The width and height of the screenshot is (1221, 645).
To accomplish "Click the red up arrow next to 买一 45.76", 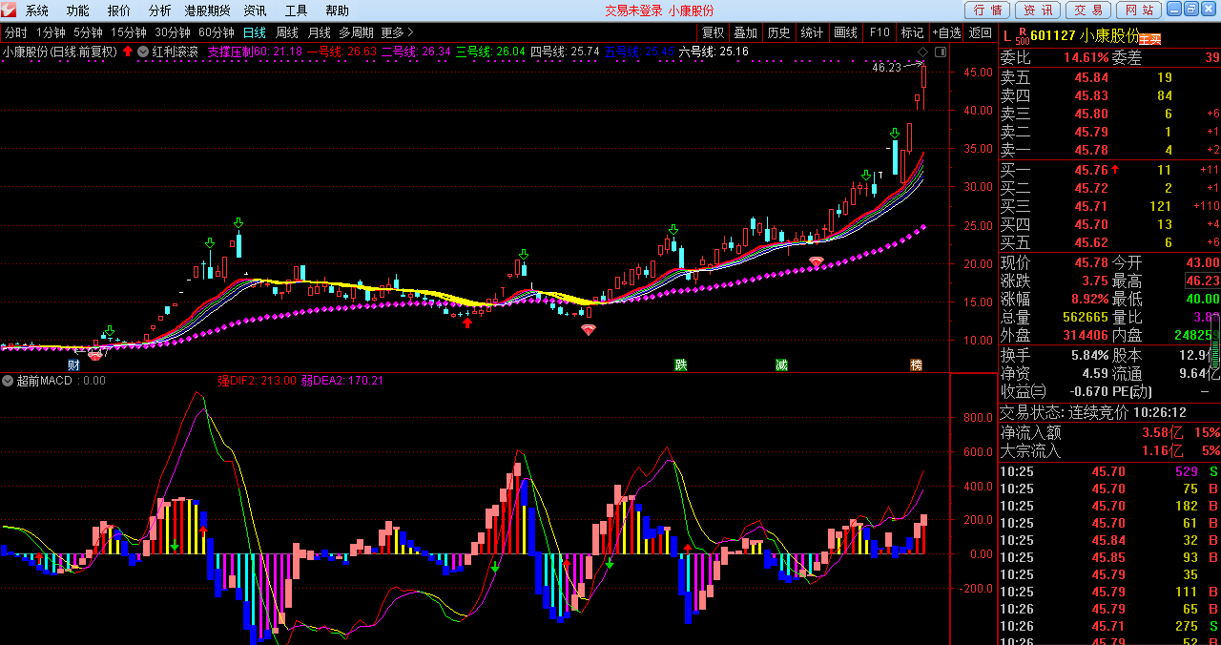I will (1114, 170).
